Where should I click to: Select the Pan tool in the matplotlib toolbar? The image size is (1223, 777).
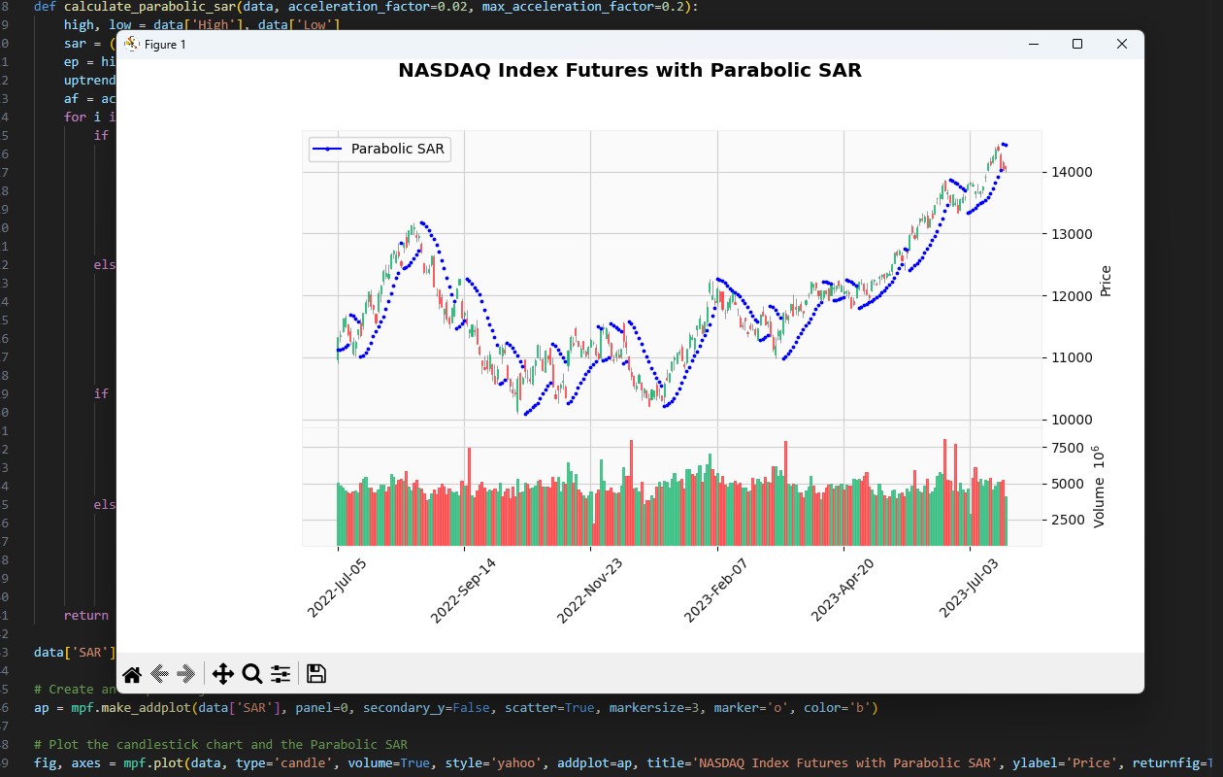(x=222, y=674)
